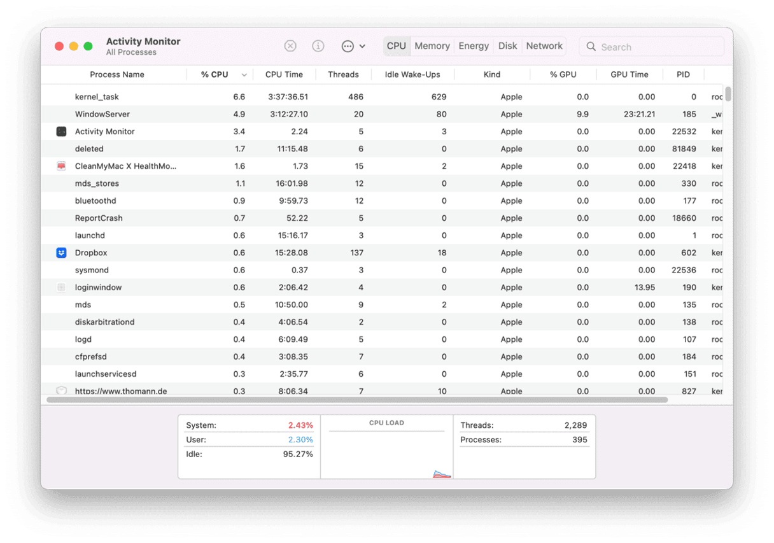Click the stop process X icon
This screenshot has height=543, width=774.
click(x=290, y=46)
